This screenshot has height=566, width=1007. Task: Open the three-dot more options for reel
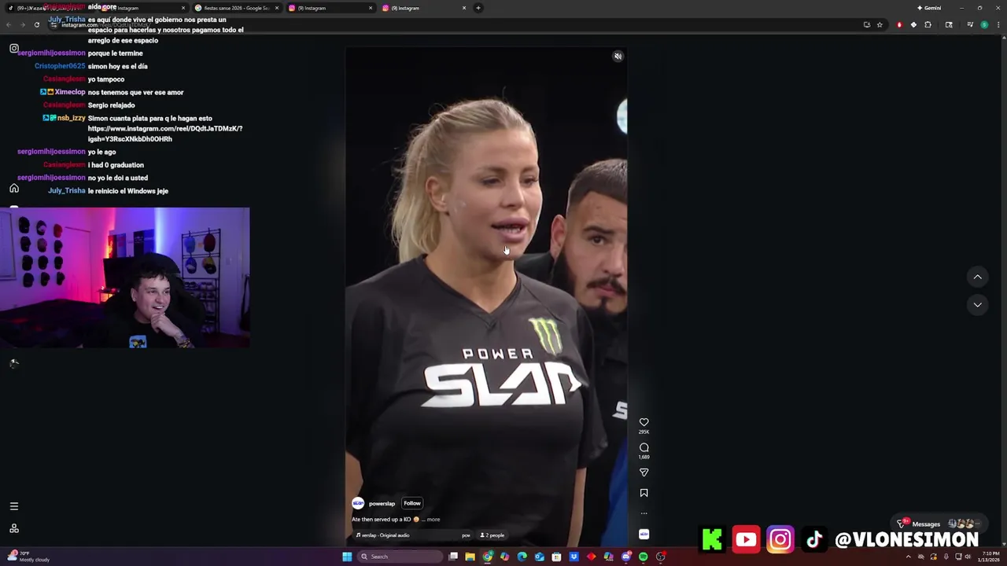(644, 513)
